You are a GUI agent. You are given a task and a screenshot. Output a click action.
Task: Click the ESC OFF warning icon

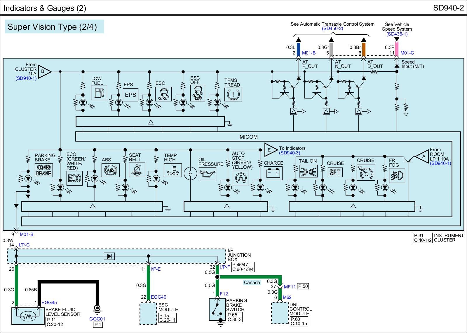coord(198,93)
